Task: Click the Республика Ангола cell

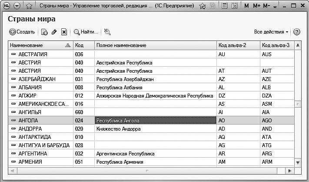Action: 155,120
